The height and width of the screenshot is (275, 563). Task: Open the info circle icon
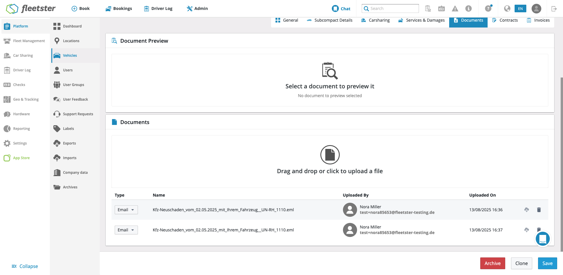[469, 8]
